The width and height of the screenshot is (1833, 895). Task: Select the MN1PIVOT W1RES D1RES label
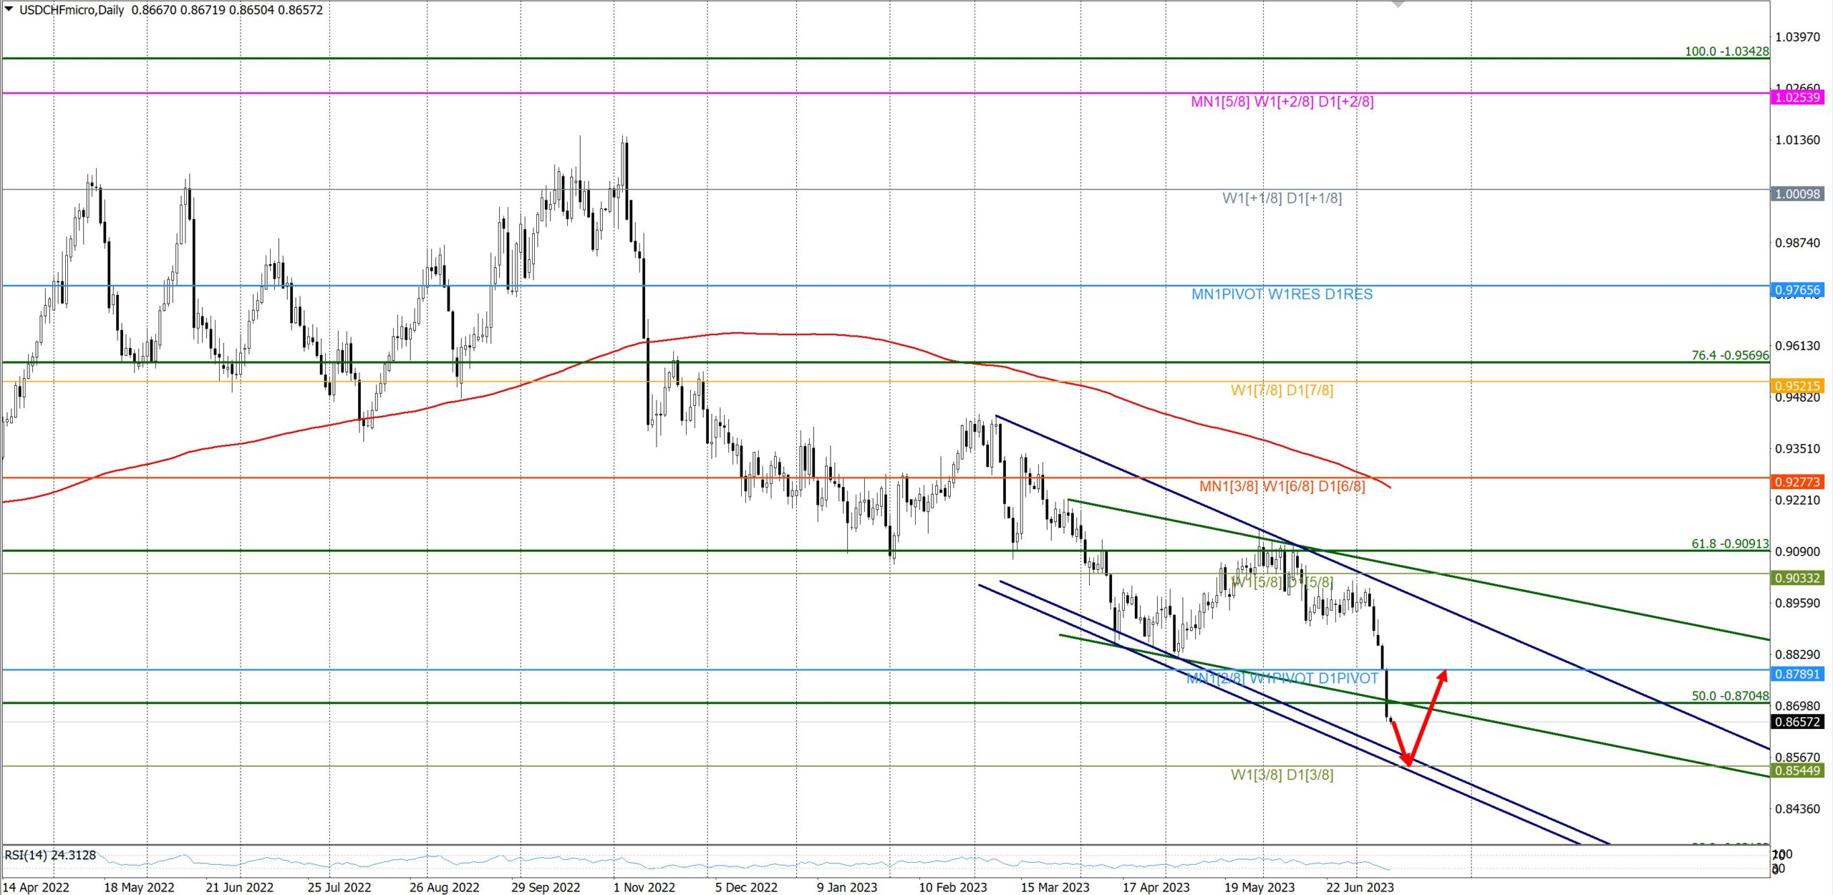point(1282,294)
